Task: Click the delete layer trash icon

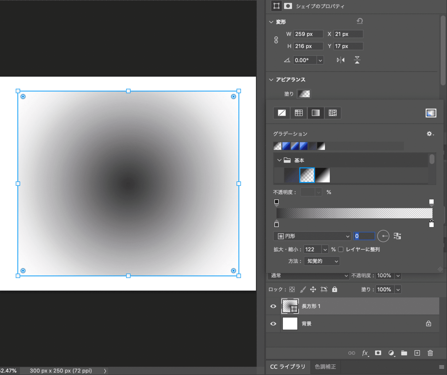Action: (430, 353)
